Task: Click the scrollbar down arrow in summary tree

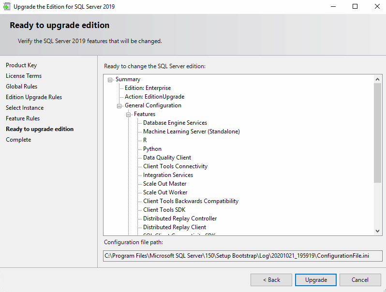Action: [377, 231]
